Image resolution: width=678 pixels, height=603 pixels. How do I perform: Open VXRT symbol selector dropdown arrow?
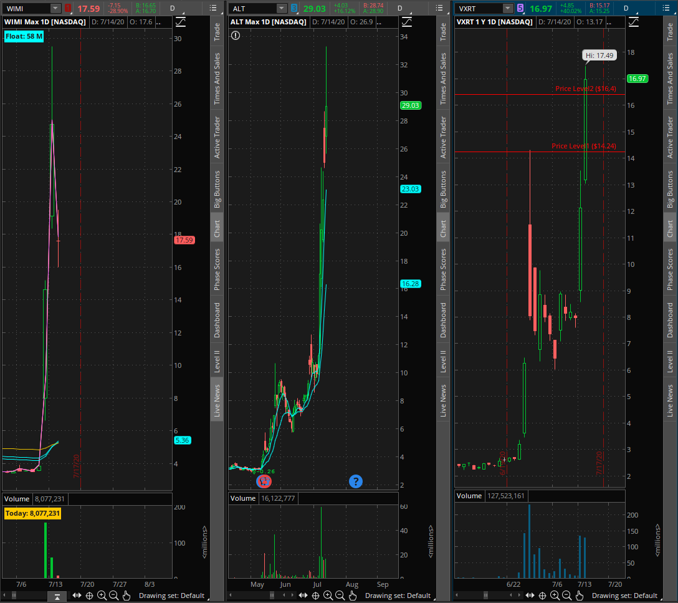508,8
